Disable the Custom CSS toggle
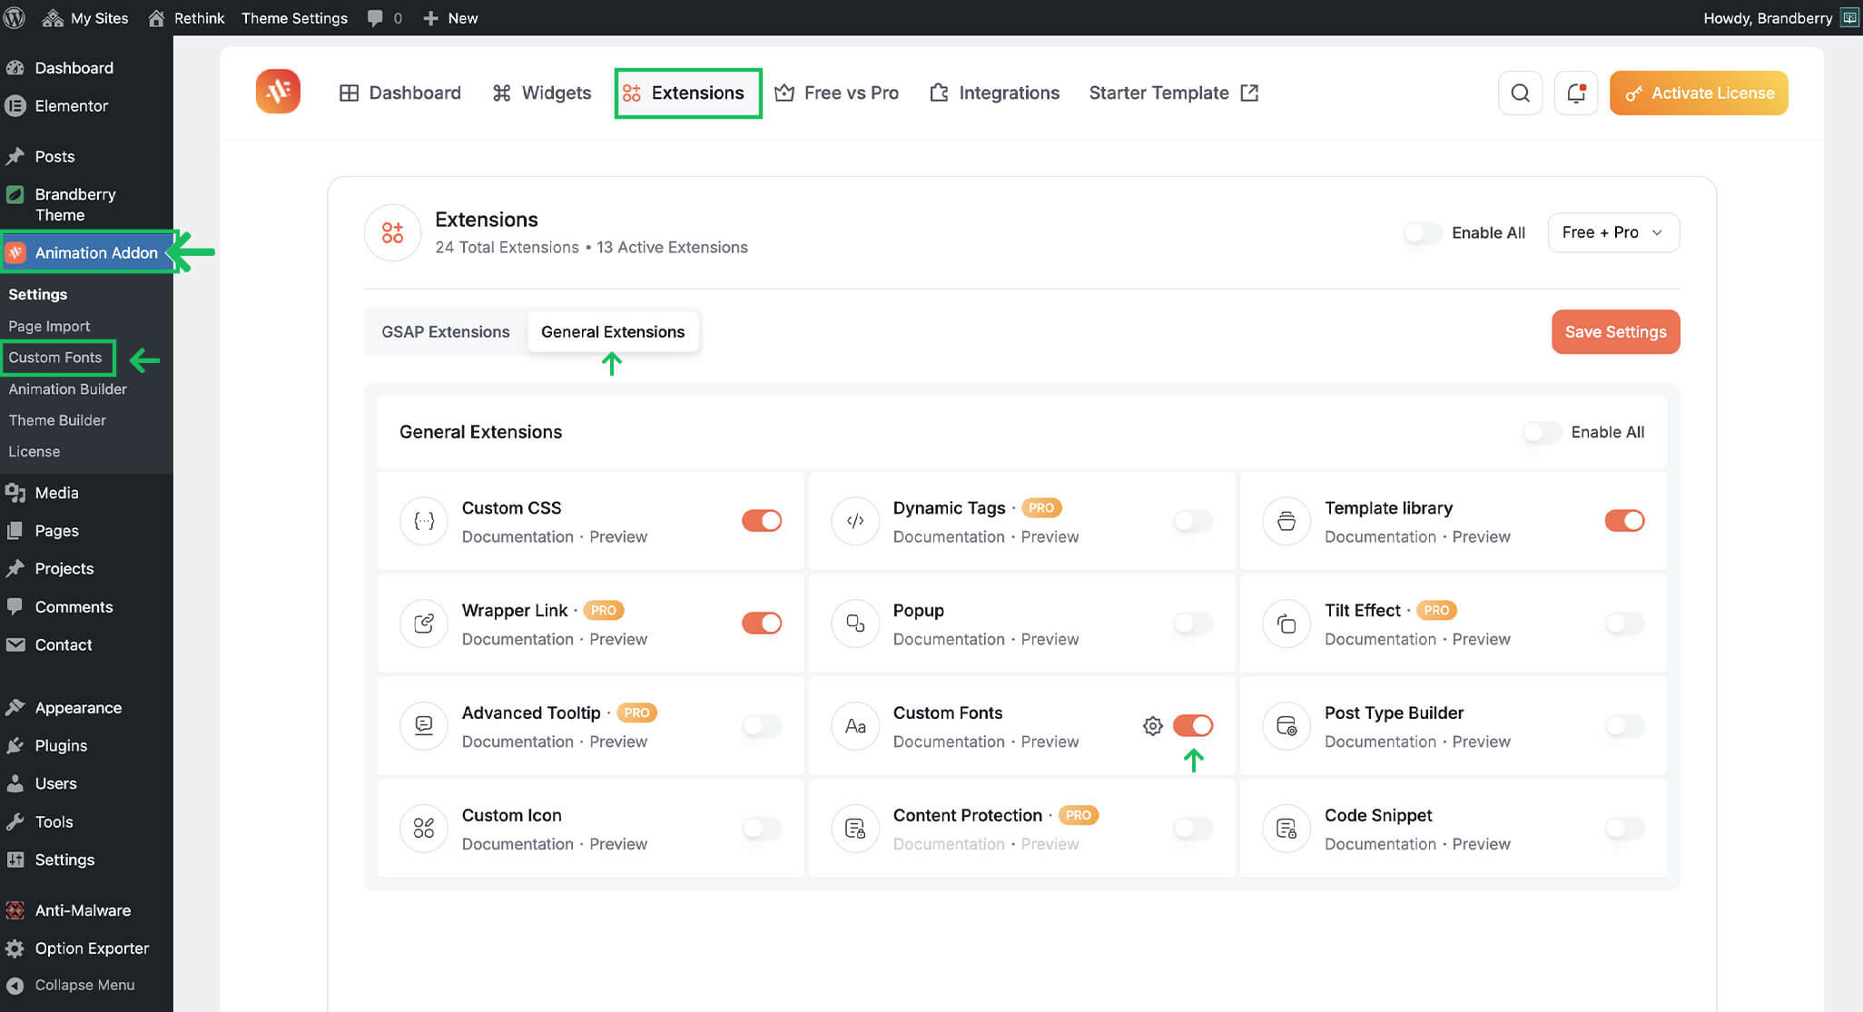This screenshot has height=1012, width=1863. coord(761,521)
